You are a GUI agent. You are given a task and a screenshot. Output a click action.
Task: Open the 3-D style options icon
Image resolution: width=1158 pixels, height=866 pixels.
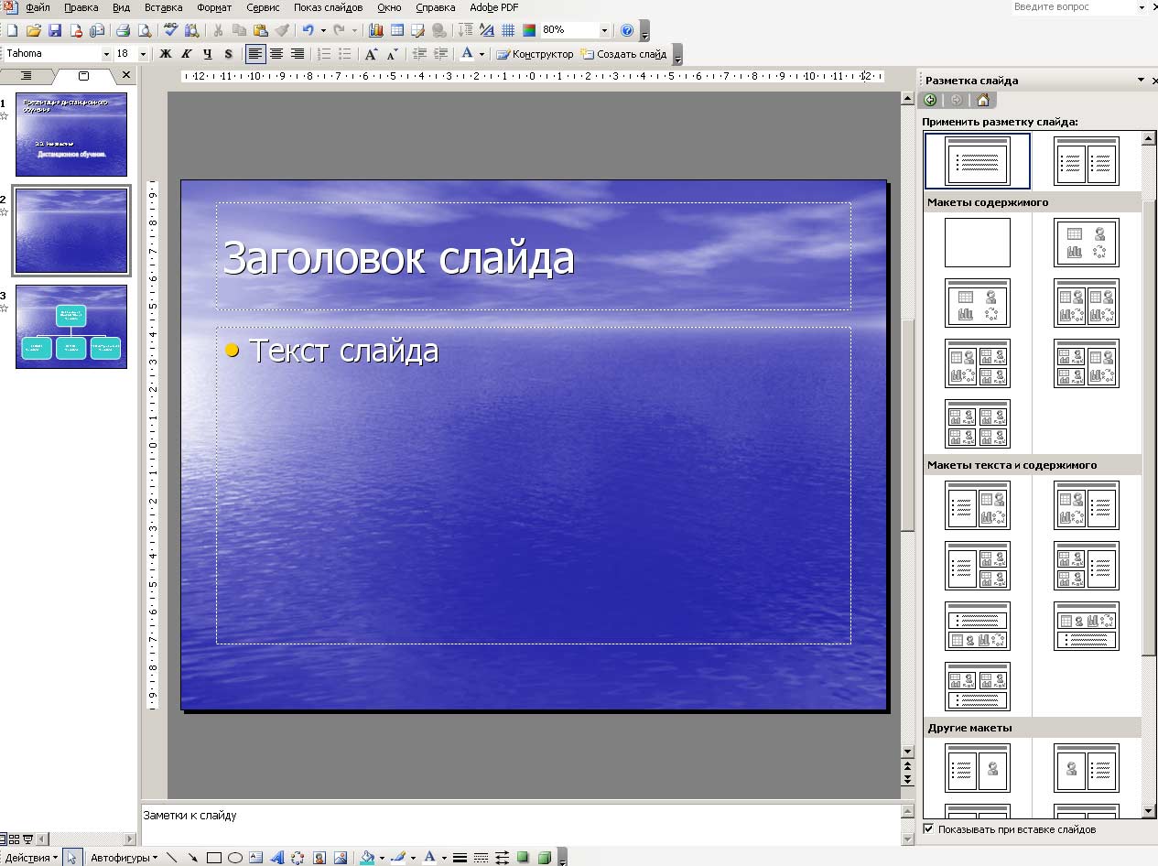[x=545, y=858]
